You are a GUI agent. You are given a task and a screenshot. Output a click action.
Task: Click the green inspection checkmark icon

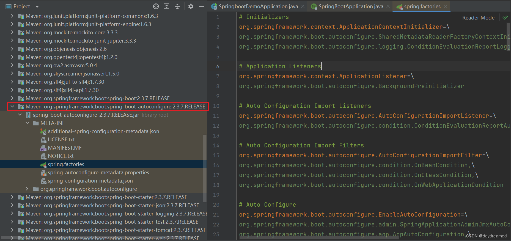505,18
